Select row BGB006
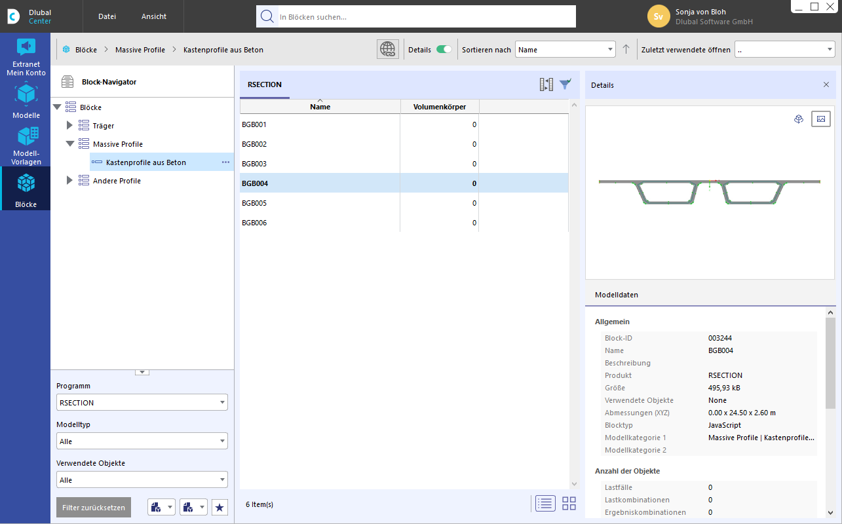842x524 pixels. click(x=404, y=223)
